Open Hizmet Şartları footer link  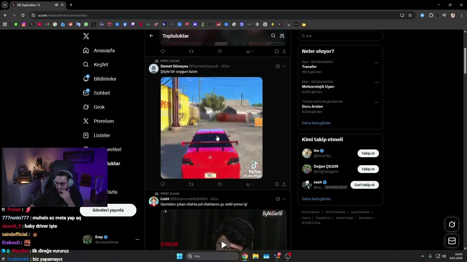click(311, 212)
